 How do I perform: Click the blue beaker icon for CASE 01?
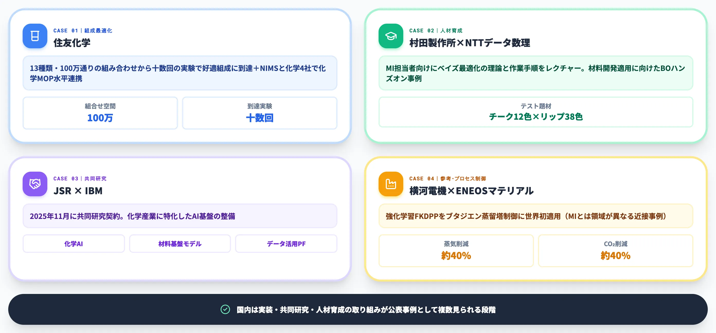pyautogui.click(x=35, y=36)
